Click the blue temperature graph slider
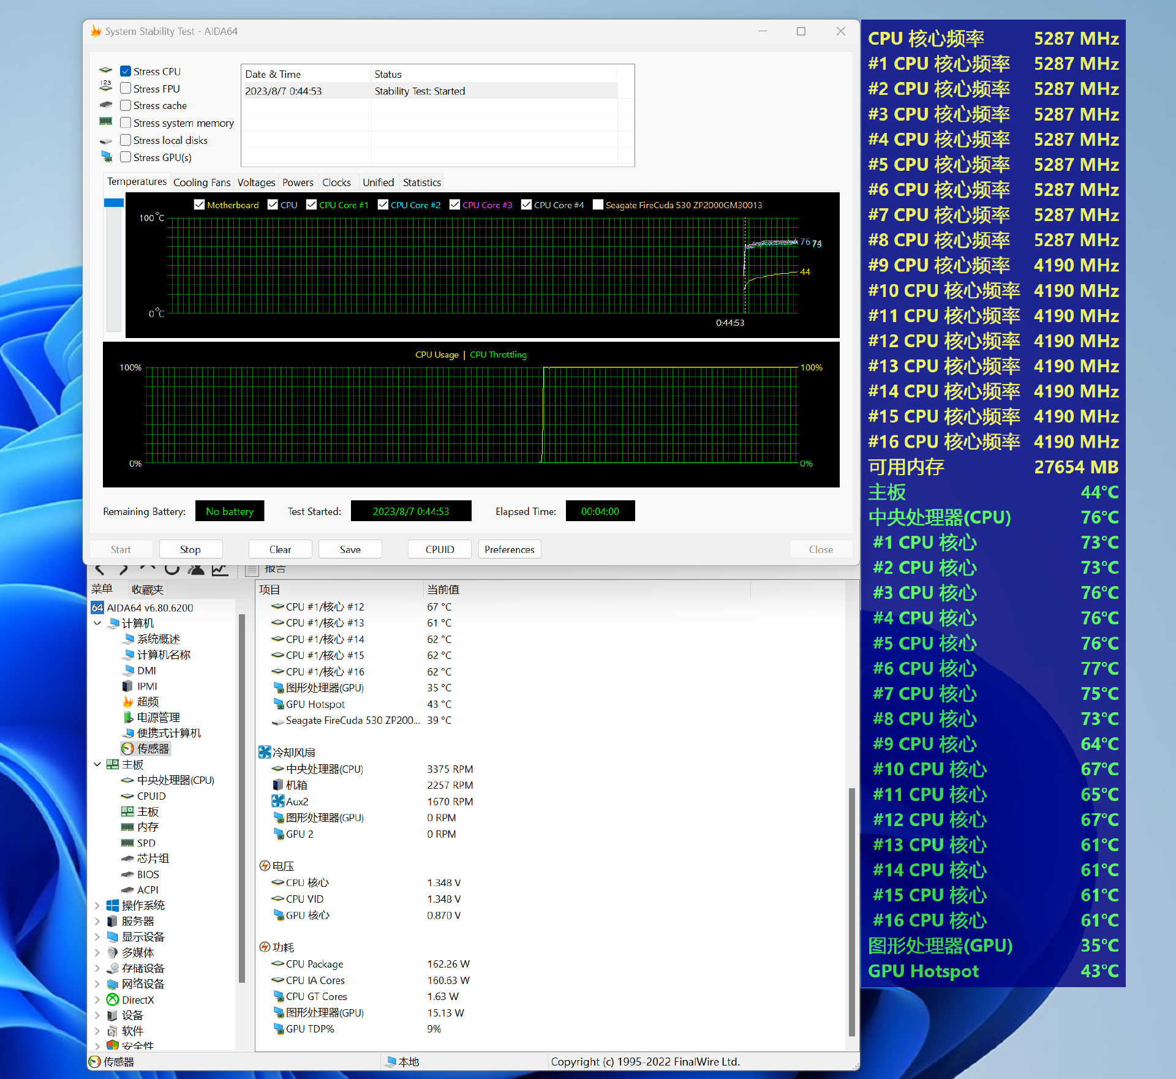This screenshot has height=1079, width=1176. pos(114,203)
